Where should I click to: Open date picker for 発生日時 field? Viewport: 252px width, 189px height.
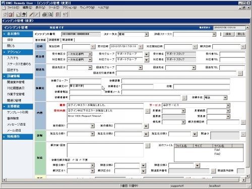(93, 46)
